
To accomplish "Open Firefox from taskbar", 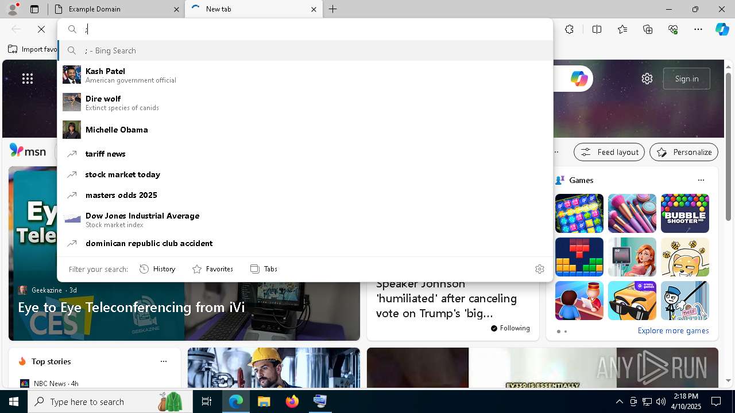I will pyautogui.click(x=292, y=402).
